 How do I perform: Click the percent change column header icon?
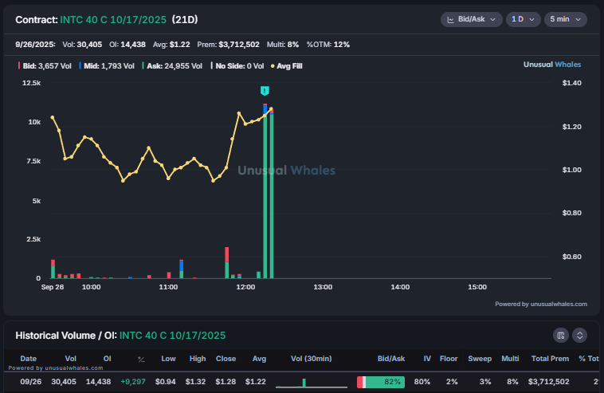(x=141, y=359)
